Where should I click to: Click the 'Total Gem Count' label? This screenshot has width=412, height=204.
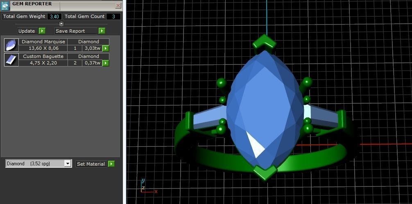point(85,16)
